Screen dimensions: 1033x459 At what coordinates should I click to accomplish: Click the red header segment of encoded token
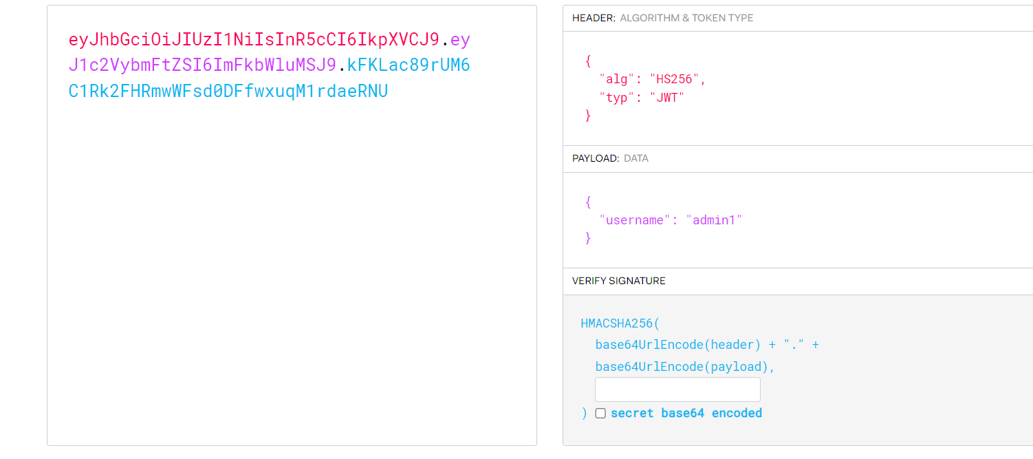[x=254, y=40]
